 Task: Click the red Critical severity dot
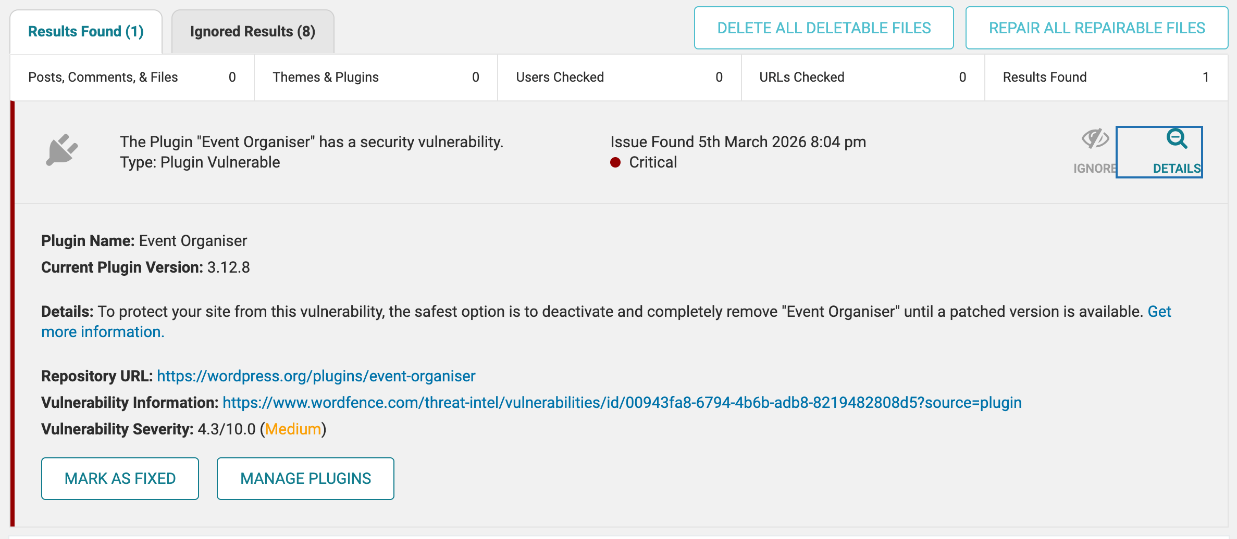tap(615, 162)
